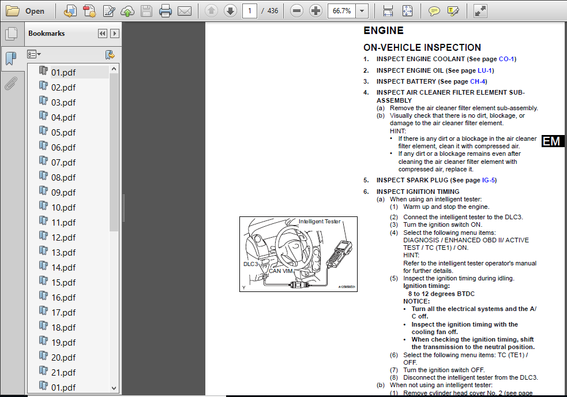This screenshot has width=567, height=397.
Task: Zoom in with the plus icon
Action: point(316,10)
